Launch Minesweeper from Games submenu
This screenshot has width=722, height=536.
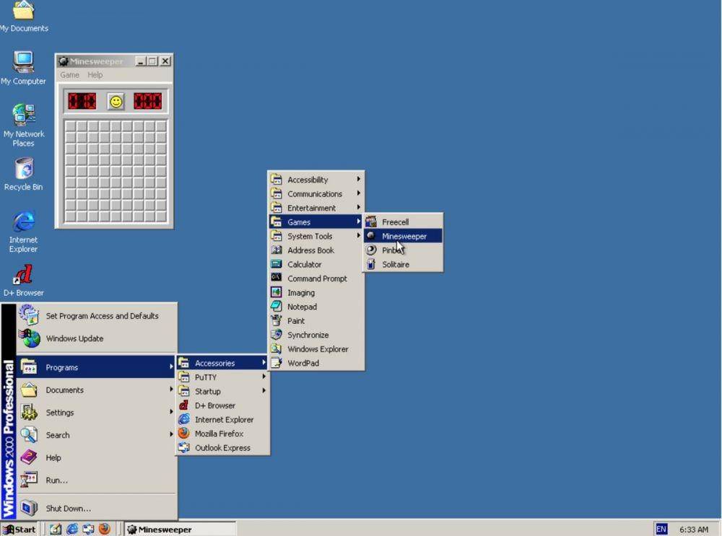pyautogui.click(x=404, y=236)
